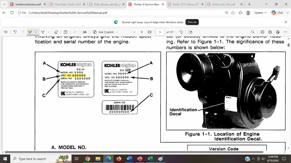The width and height of the screenshot is (291, 163).
Task: Click the File info icon in address bar
Action: pos(22,13)
